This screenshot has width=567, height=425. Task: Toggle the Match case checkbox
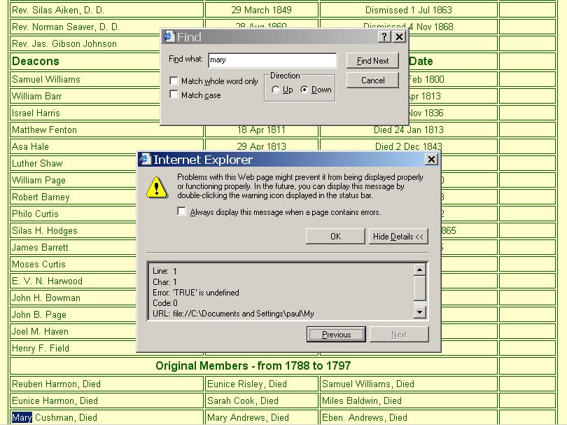174,95
